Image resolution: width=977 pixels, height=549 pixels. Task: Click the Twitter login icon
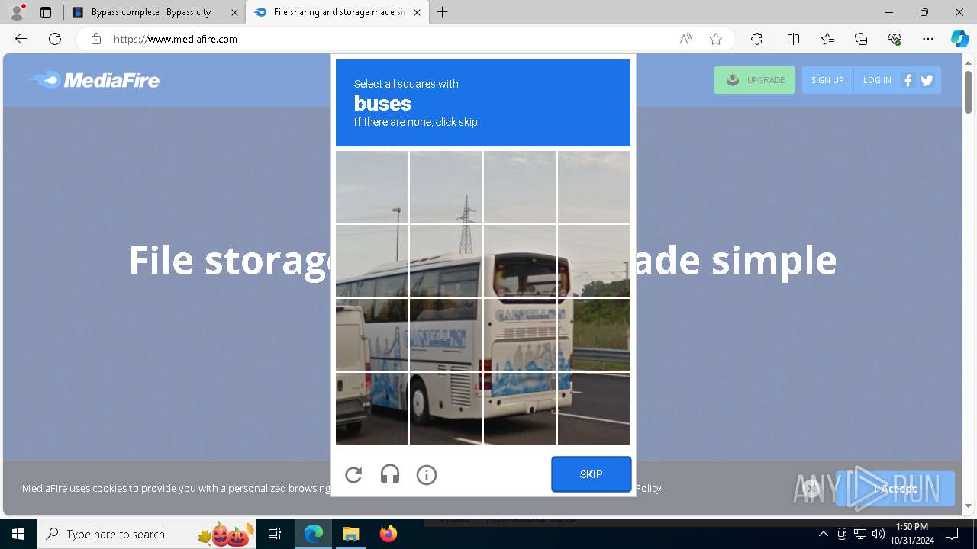pos(927,80)
